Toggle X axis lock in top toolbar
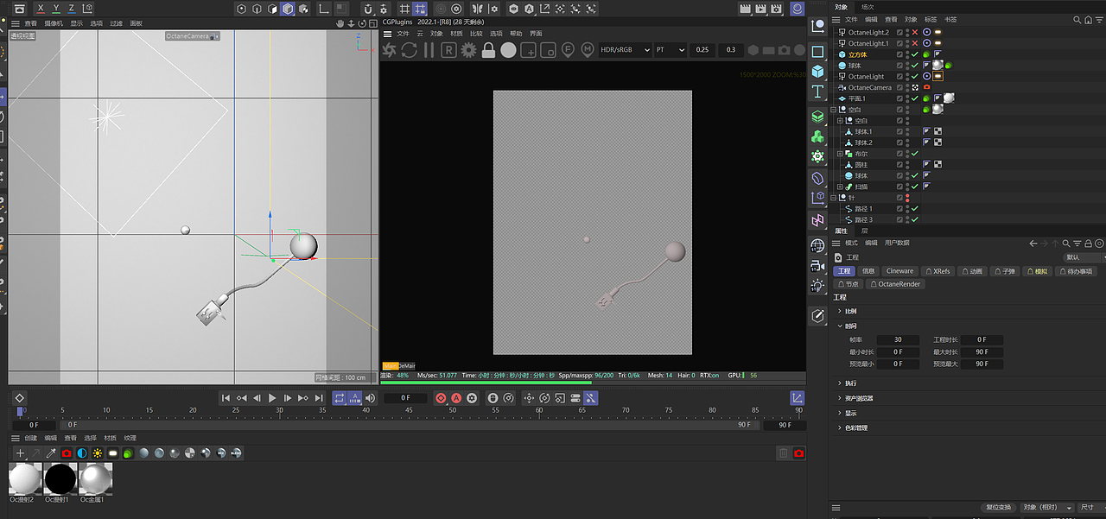 click(x=40, y=9)
